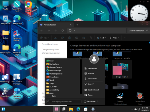Open Windows Update shortcut on desktop

[17, 36]
